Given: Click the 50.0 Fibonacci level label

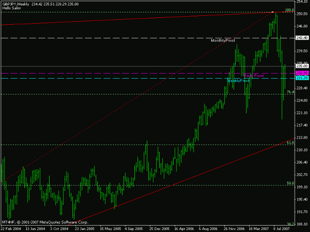Looking at the screenshot, I should pos(291,183).
